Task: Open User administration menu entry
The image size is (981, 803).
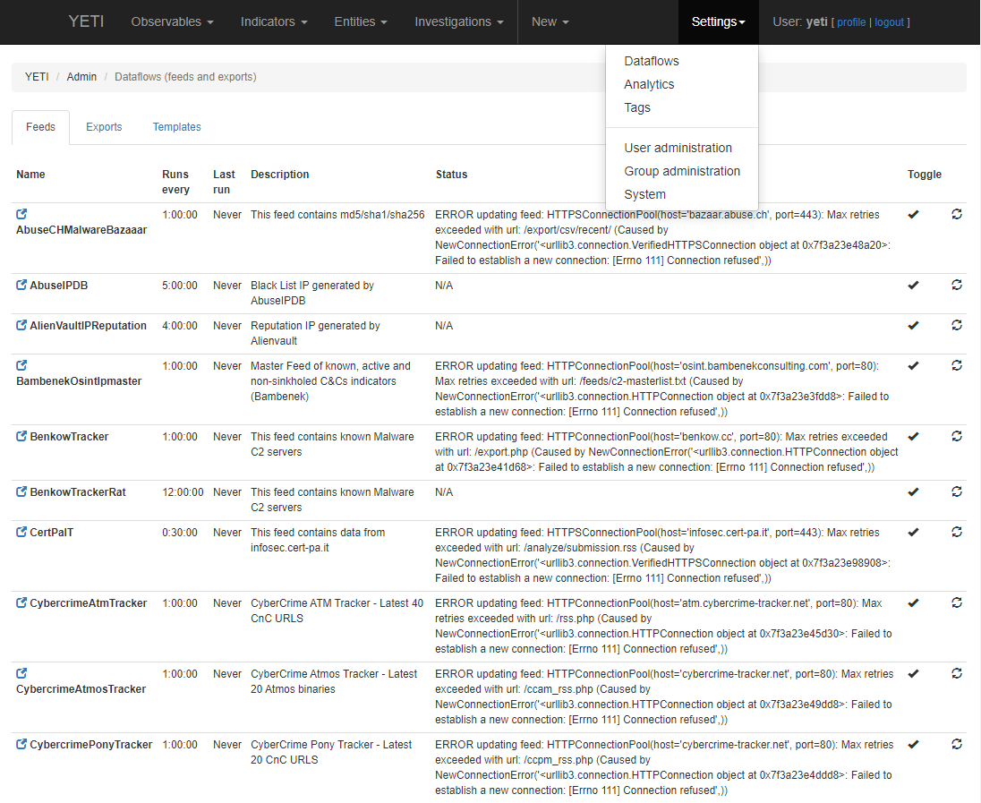Action: pyautogui.click(x=678, y=148)
